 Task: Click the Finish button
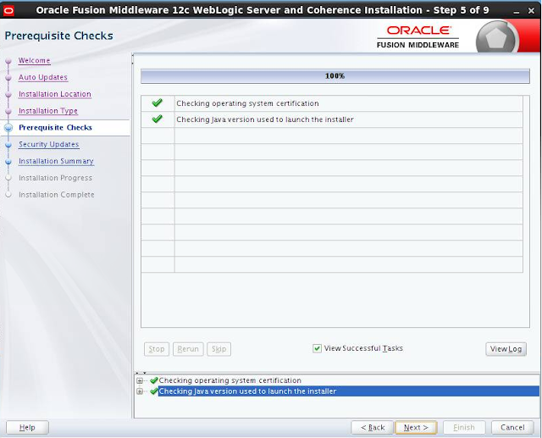click(x=464, y=428)
